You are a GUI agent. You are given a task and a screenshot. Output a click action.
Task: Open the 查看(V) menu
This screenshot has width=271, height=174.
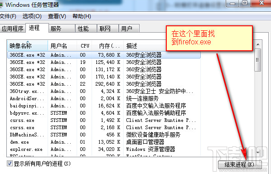pyautogui.click(x=57, y=16)
